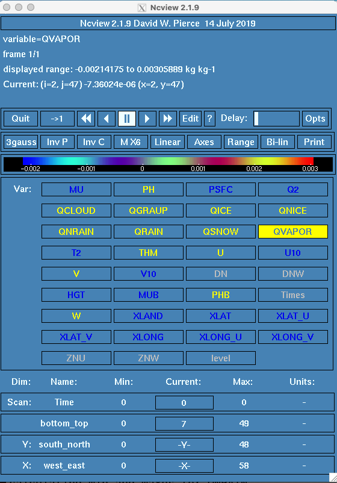Click the Time current value box

click(184, 403)
